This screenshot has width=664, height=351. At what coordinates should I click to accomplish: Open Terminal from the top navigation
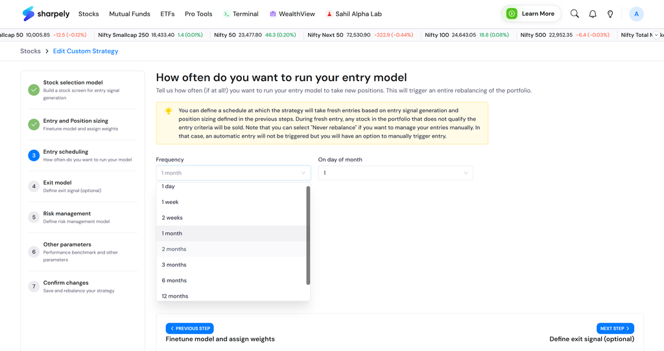(241, 14)
